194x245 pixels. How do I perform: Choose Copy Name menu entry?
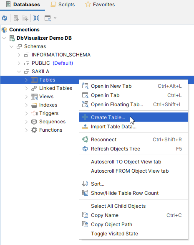pyautogui.click(x=134, y=215)
